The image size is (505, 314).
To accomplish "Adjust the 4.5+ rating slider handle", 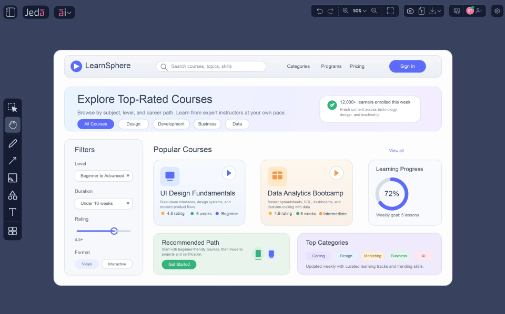I will pos(114,231).
